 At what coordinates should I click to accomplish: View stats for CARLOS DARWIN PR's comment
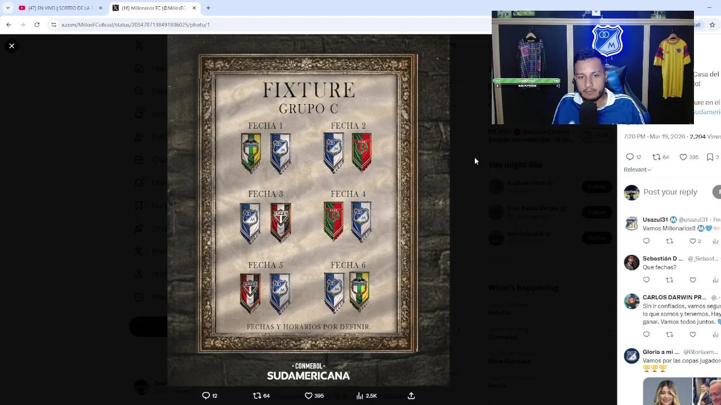coord(716,334)
